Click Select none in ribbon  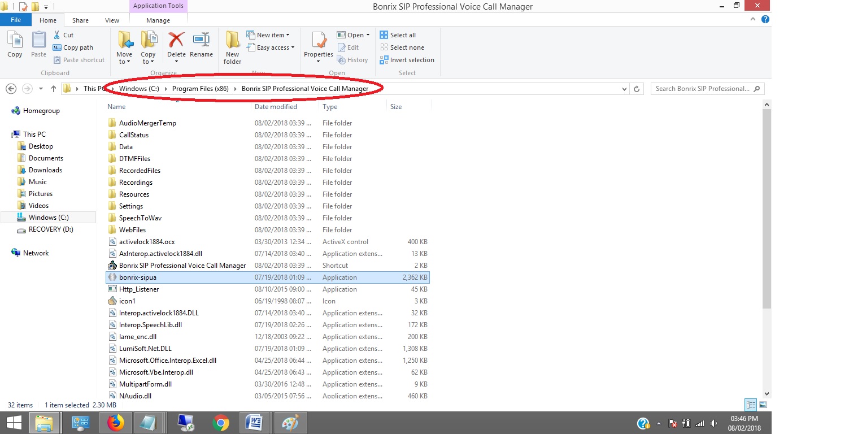pyautogui.click(x=402, y=47)
